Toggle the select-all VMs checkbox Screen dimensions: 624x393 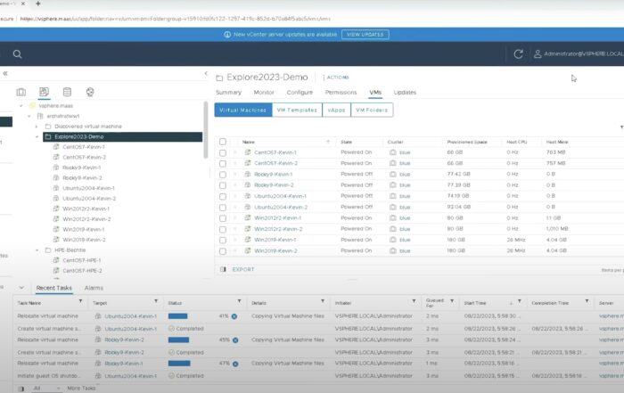(223, 142)
